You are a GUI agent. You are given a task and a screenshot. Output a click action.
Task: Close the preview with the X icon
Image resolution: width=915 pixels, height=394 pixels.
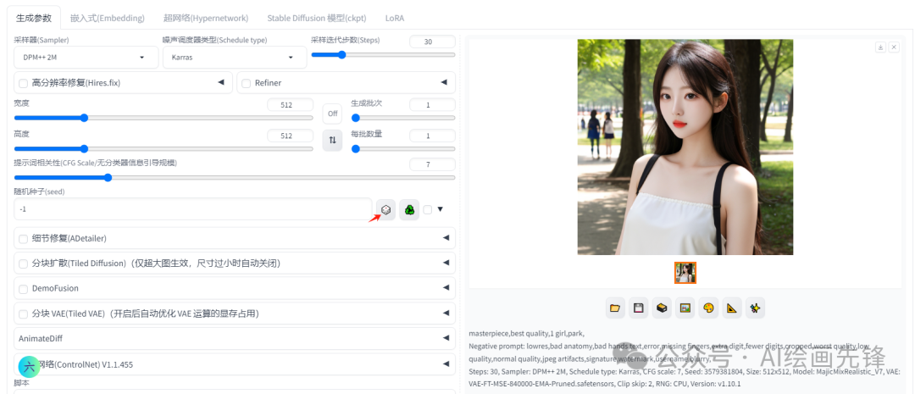pyautogui.click(x=894, y=47)
